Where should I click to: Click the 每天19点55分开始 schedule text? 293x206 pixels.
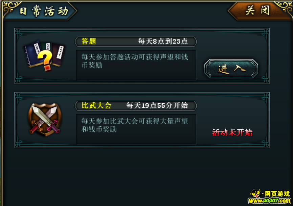[157, 105]
